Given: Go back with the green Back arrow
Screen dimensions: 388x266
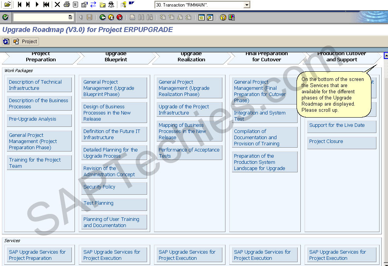Looking at the screenshot, I should pyautogui.click(x=102, y=17).
